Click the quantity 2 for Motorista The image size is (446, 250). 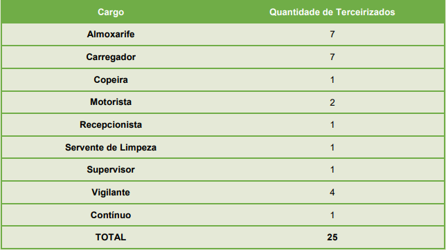click(x=332, y=102)
